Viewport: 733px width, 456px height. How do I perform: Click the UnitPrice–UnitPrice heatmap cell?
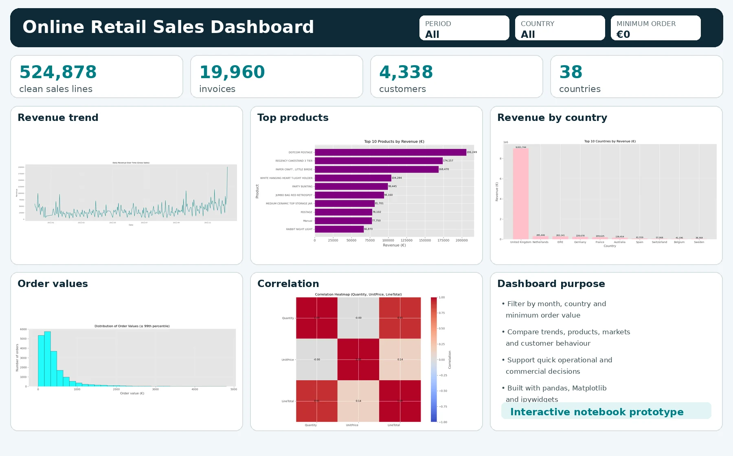pos(358,360)
